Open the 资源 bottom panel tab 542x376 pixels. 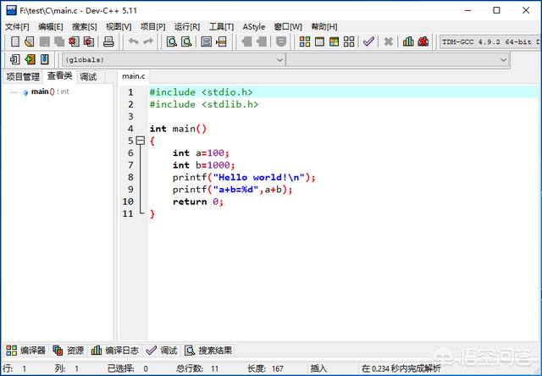click(69, 351)
